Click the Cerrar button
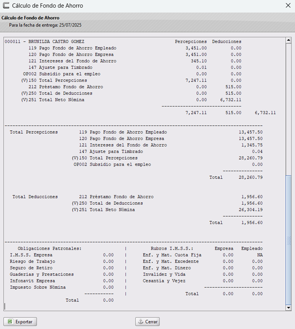This screenshot has width=295, height=329. click(x=148, y=321)
